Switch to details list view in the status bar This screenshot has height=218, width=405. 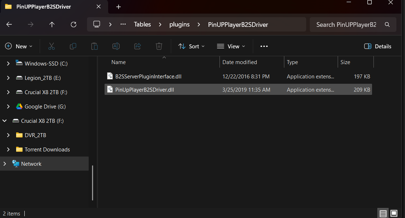[x=383, y=214]
